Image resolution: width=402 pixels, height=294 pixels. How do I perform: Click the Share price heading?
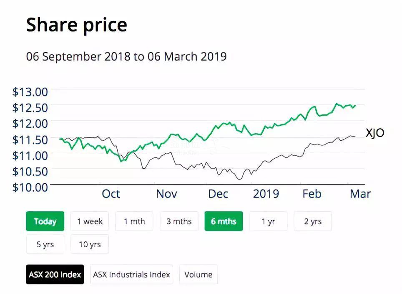pyautogui.click(x=77, y=25)
